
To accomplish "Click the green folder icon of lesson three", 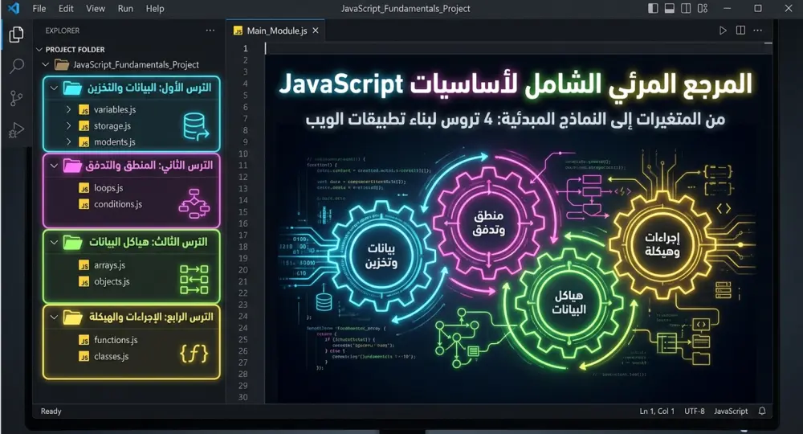I will pos(72,242).
